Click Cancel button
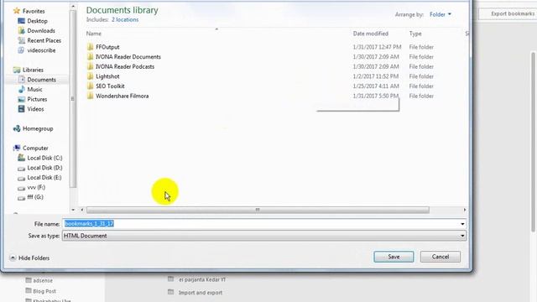The image size is (537, 302). [x=440, y=257]
